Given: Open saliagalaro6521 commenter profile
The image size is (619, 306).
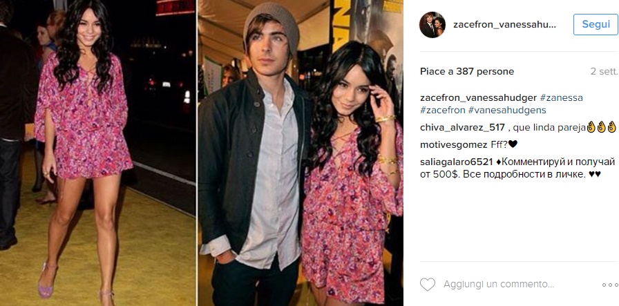Looking at the screenshot, I should pyautogui.click(x=457, y=162).
